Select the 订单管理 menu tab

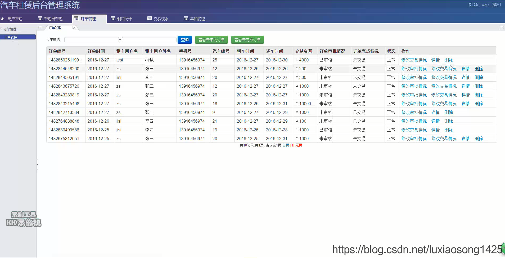(89, 19)
